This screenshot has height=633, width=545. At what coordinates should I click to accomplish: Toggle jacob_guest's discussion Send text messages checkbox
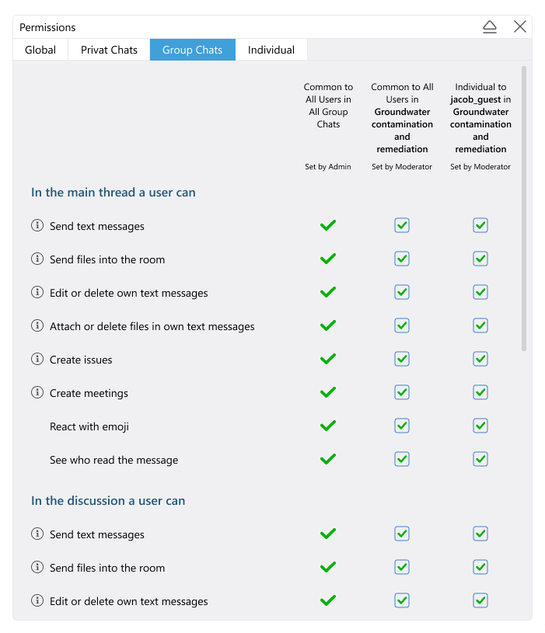pos(480,534)
